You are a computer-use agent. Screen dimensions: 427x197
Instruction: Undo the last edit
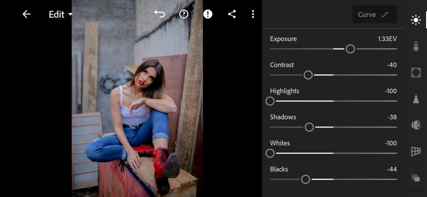tap(160, 14)
